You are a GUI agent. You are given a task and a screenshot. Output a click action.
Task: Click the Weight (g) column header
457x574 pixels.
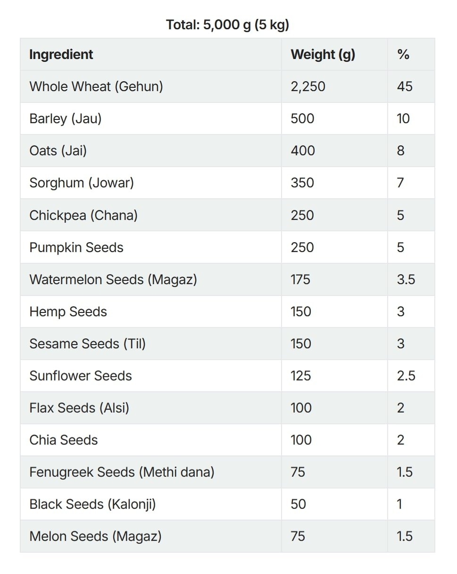pyautogui.click(x=323, y=54)
